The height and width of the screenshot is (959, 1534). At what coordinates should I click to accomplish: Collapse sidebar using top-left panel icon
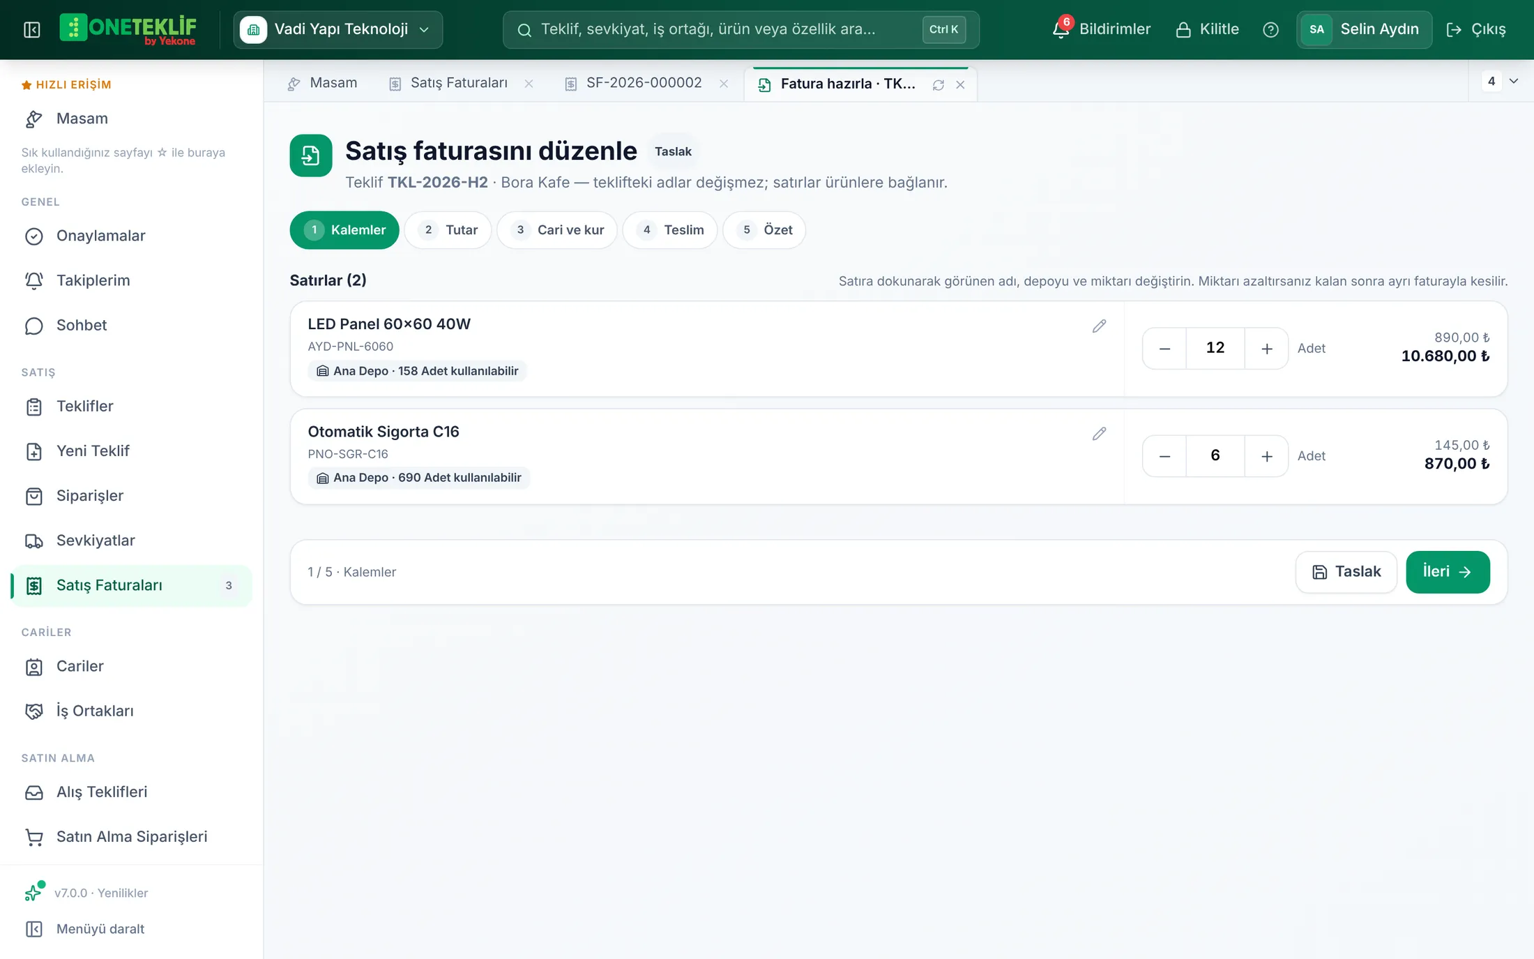click(x=32, y=29)
